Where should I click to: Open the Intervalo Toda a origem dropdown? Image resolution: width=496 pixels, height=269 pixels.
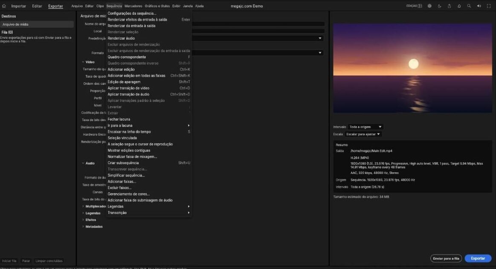pyautogui.click(x=365, y=127)
